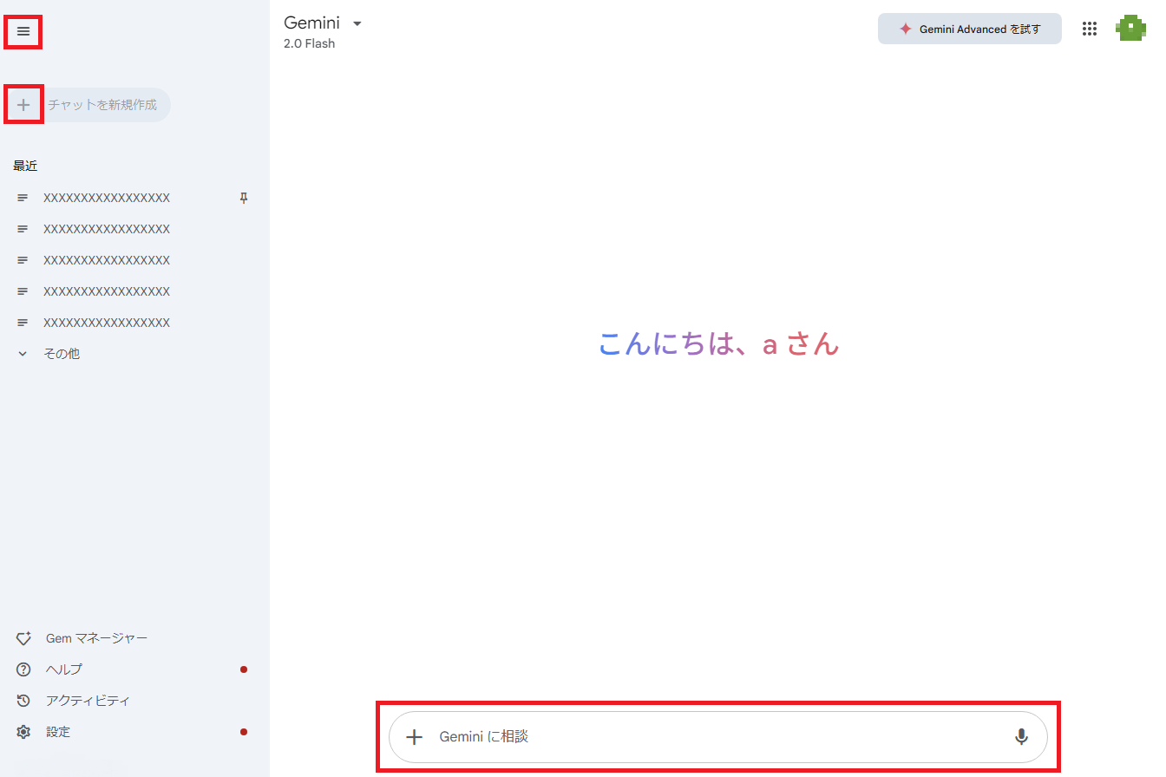Image resolution: width=1166 pixels, height=777 pixels.
Task: Click the Gemini Advanced を試す button
Action: click(969, 29)
